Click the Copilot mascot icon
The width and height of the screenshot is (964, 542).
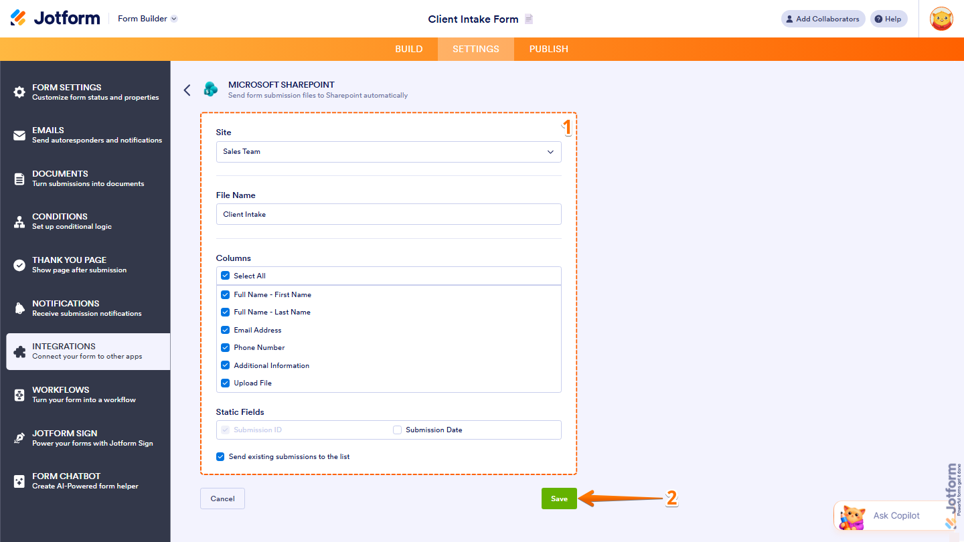(852, 517)
